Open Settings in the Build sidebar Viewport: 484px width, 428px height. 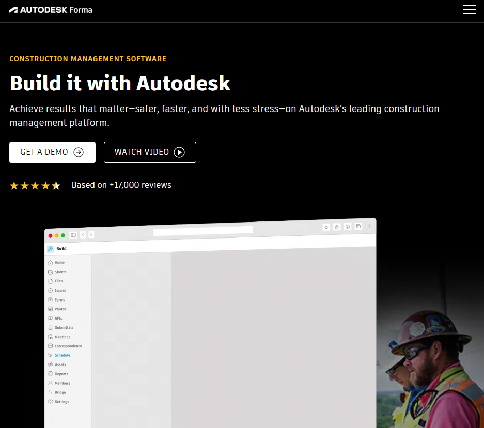click(x=58, y=402)
